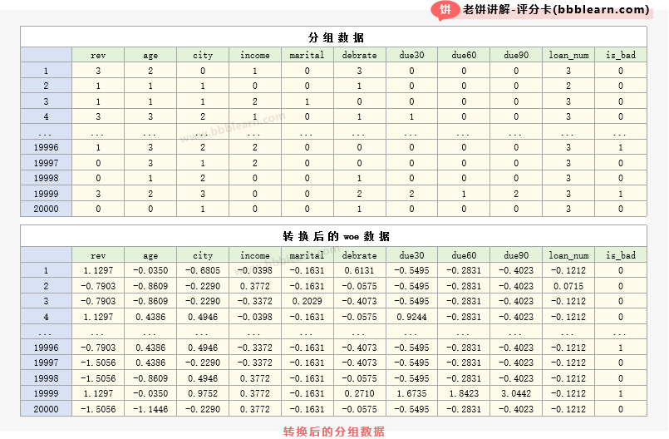Screen dimensions: 669x439
Task: Click due90 value 2 in 分组数据 row 19999
Action: pos(516,194)
